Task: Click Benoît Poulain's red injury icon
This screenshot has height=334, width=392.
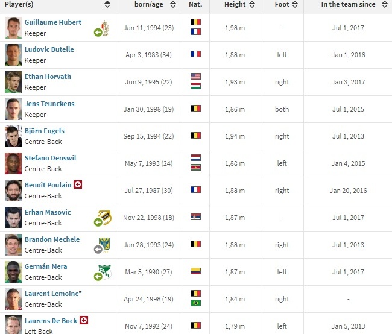Action: point(78,184)
